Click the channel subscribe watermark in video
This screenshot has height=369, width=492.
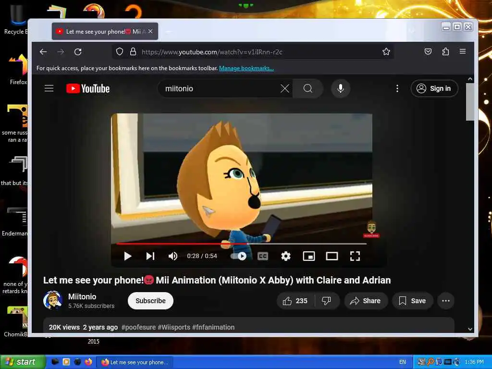(x=371, y=230)
